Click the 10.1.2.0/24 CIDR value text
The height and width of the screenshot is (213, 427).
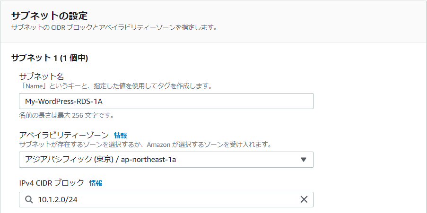pyautogui.click(x=58, y=200)
